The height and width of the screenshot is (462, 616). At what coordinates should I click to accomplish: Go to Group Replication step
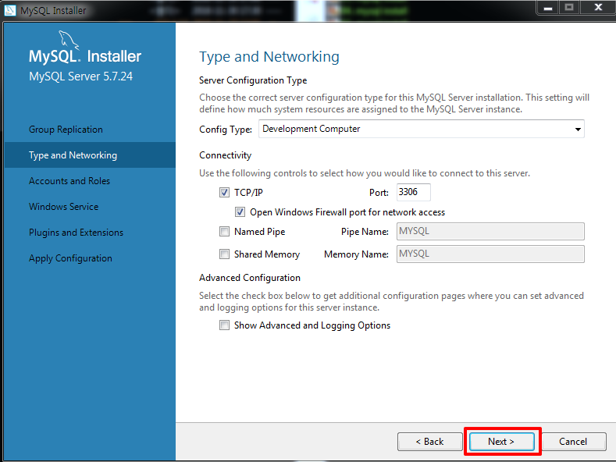click(90, 130)
